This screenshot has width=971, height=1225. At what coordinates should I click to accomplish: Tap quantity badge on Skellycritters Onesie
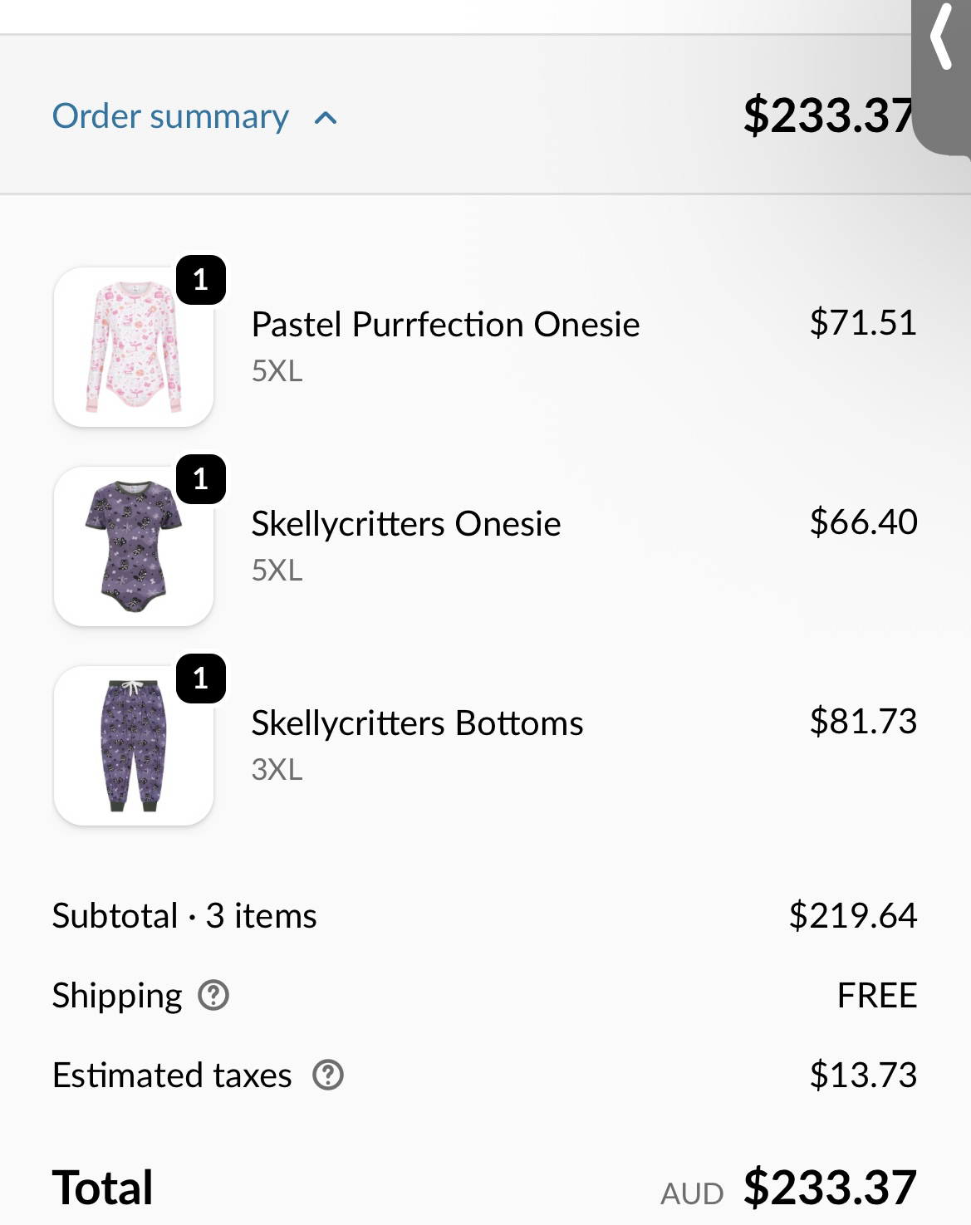pos(201,479)
